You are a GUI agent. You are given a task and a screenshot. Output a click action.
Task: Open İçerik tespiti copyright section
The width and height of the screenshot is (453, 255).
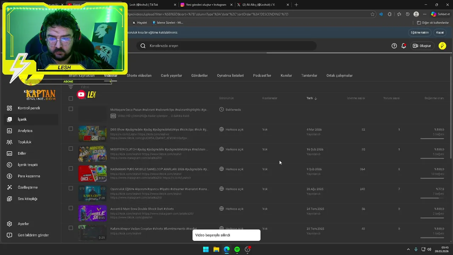tap(28, 165)
